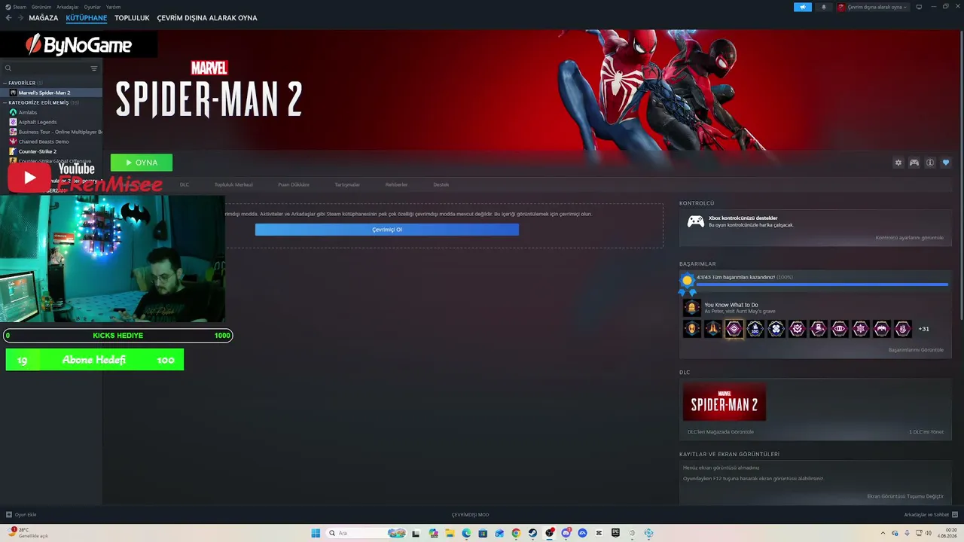Open the Oyunlar menu
964x542 pixels.
tap(93, 7)
